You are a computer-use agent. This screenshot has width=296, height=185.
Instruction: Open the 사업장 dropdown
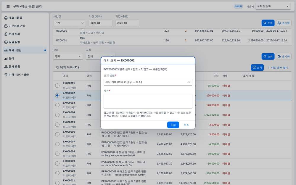coord(69,23)
